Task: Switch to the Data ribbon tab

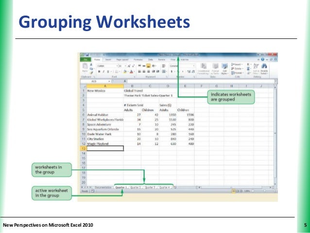Action: click(x=151, y=59)
